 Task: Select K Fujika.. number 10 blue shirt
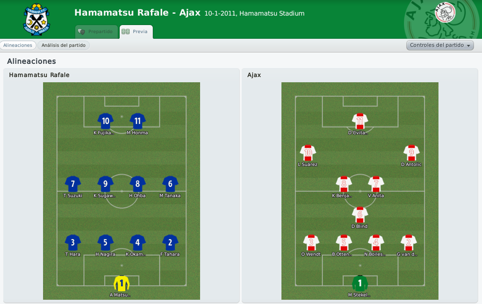(105, 121)
